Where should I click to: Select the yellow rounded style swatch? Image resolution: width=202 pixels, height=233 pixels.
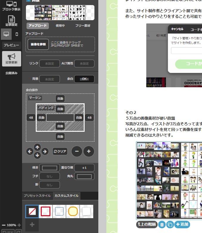pyautogui.click(x=73, y=211)
